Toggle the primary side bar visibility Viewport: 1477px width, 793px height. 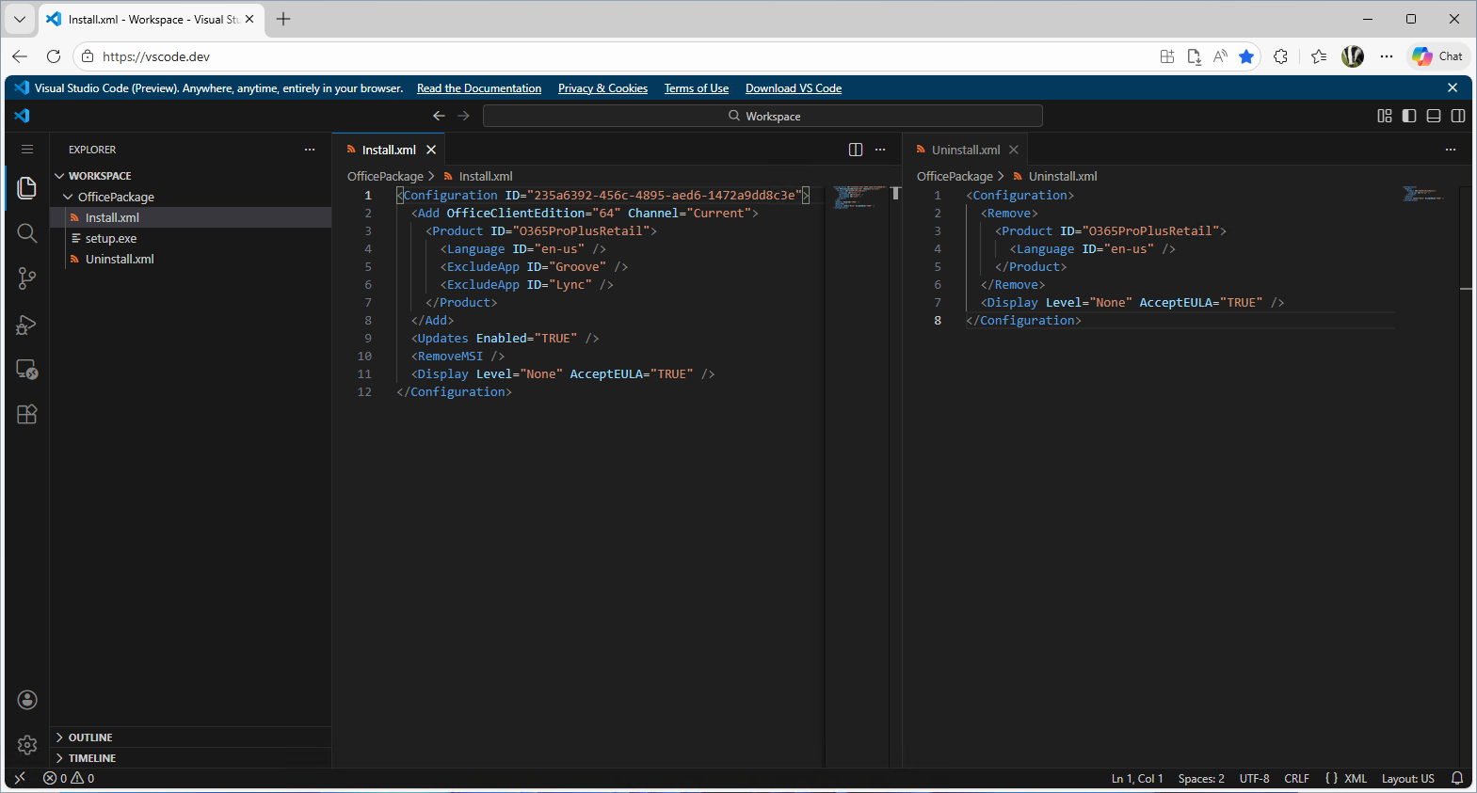coord(1408,116)
